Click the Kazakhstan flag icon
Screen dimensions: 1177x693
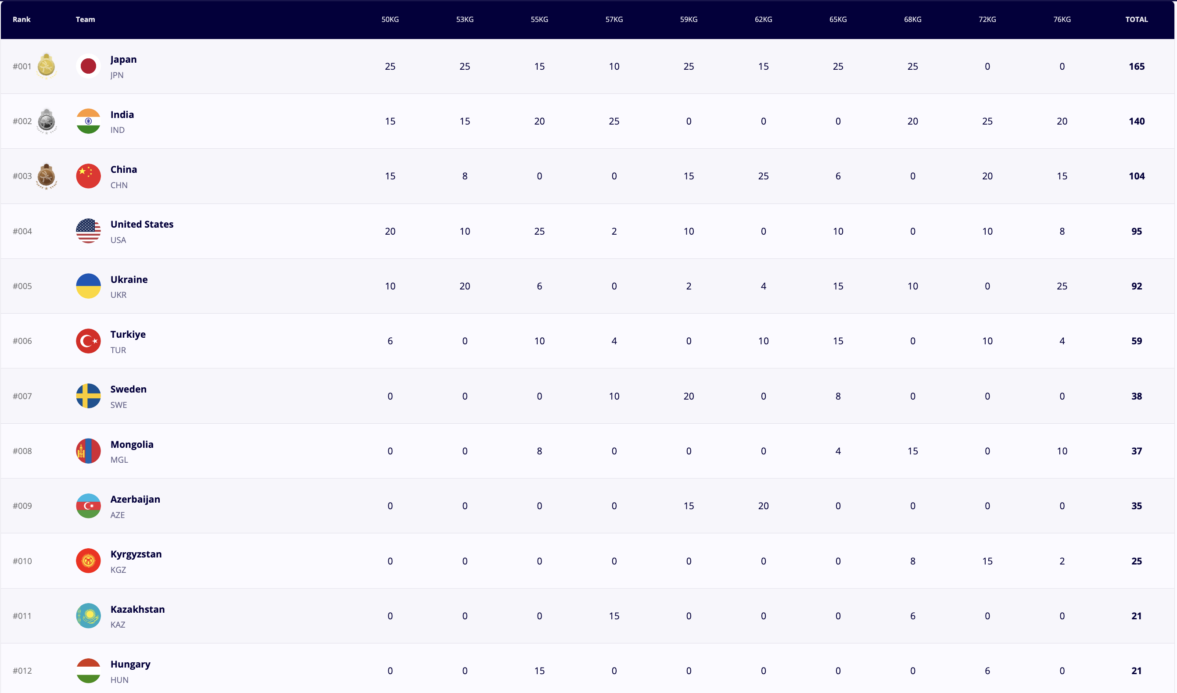(88, 616)
